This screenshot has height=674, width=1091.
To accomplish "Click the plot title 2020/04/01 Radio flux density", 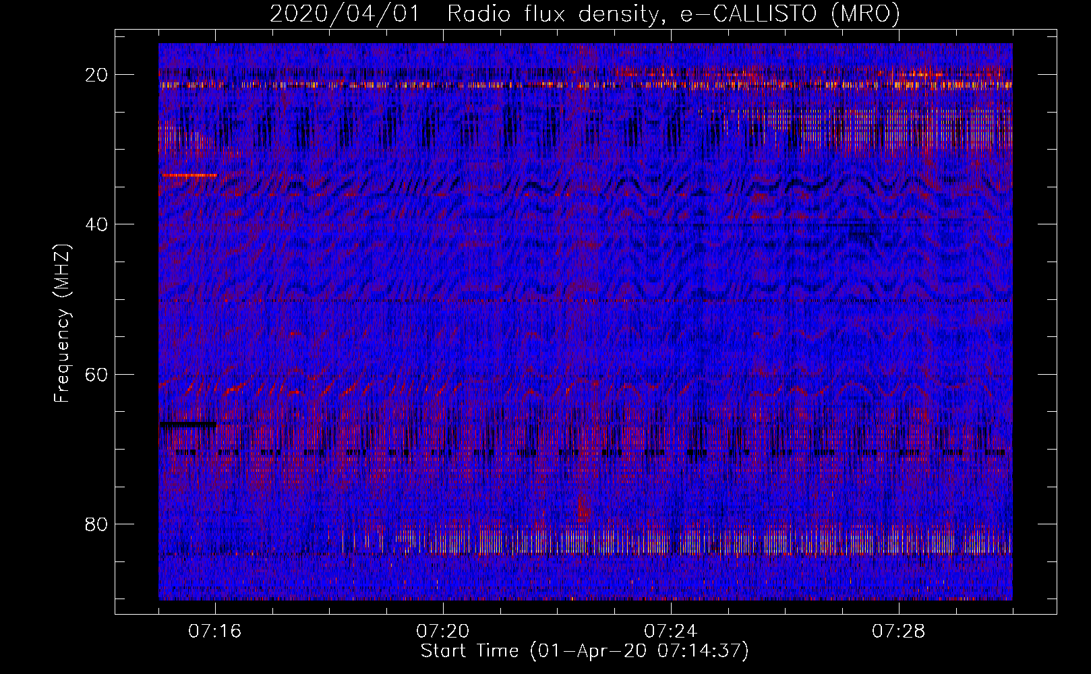I will pos(585,13).
